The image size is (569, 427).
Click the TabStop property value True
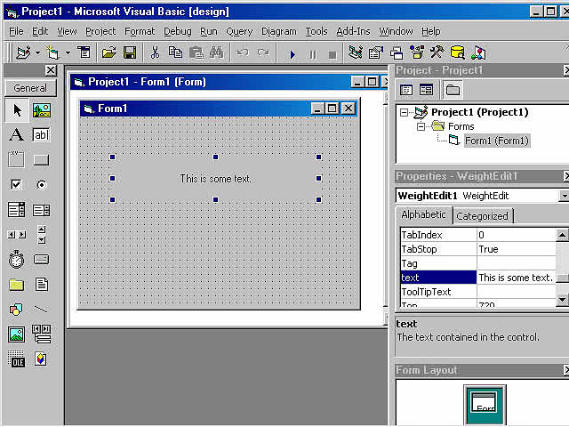[516, 249]
